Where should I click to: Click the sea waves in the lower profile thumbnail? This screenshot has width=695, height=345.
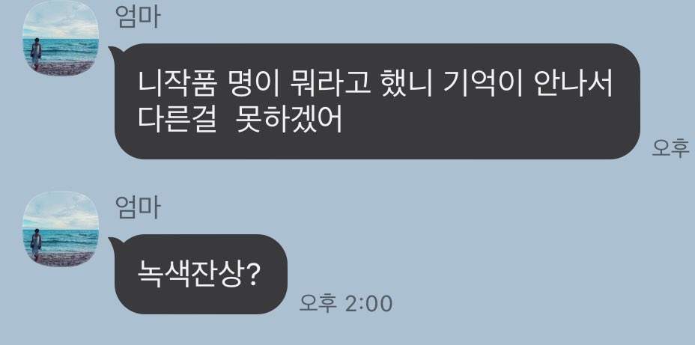click(x=67, y=241)
